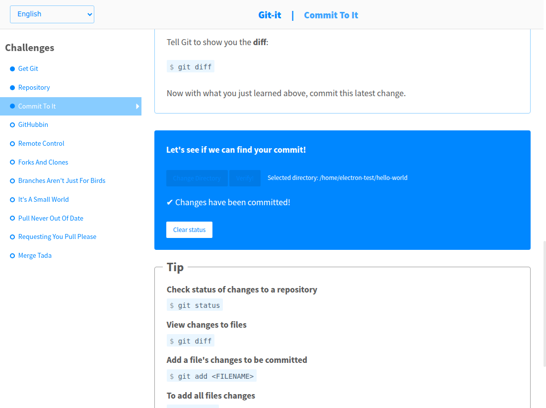Image resolution: width=546 pixels, height=408 pixels.
Task: Click the Tip section '$ git diff' snippet
Action: (x=191, y=341)
